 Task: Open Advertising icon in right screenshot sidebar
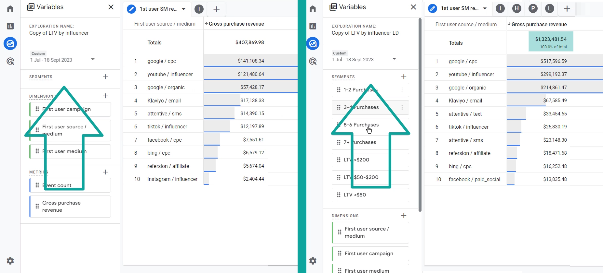pos(313,61)
